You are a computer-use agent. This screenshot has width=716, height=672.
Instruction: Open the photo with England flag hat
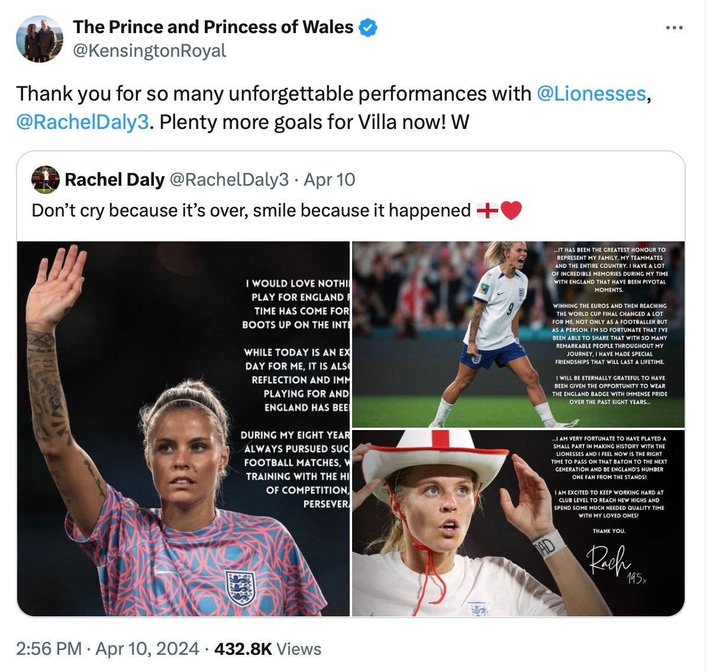(x=518, y=523)
